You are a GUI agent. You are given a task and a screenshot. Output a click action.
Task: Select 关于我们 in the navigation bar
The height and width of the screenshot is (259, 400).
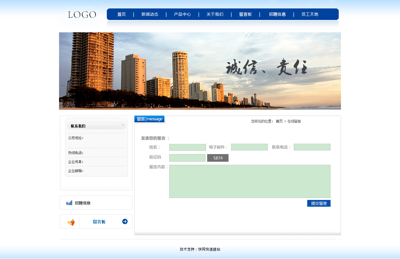pos(215,14)
